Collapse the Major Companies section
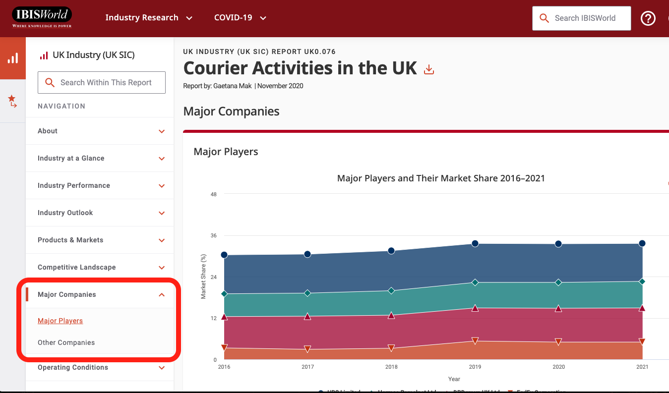The height and width of the screenshot is (393, 669). (162, 295)
